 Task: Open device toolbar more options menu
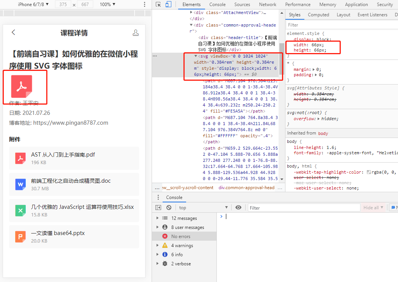(x=144, y=4)
